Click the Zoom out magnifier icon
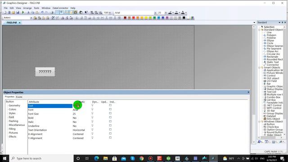This screenshot has width=288, height=162. coord(96,13)
